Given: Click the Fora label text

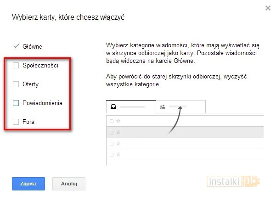Looking at the screenshot, I should [28, 122].
